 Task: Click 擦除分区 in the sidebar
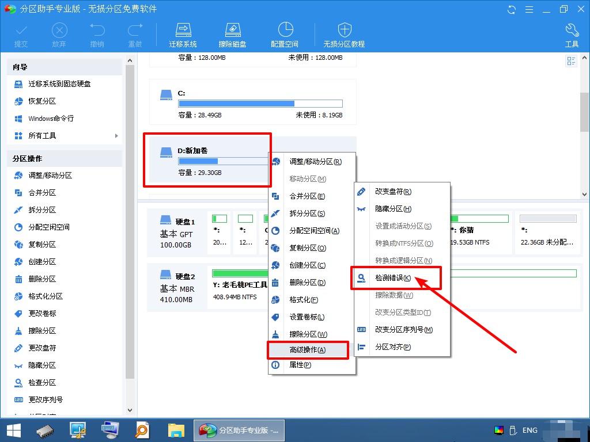42,331
